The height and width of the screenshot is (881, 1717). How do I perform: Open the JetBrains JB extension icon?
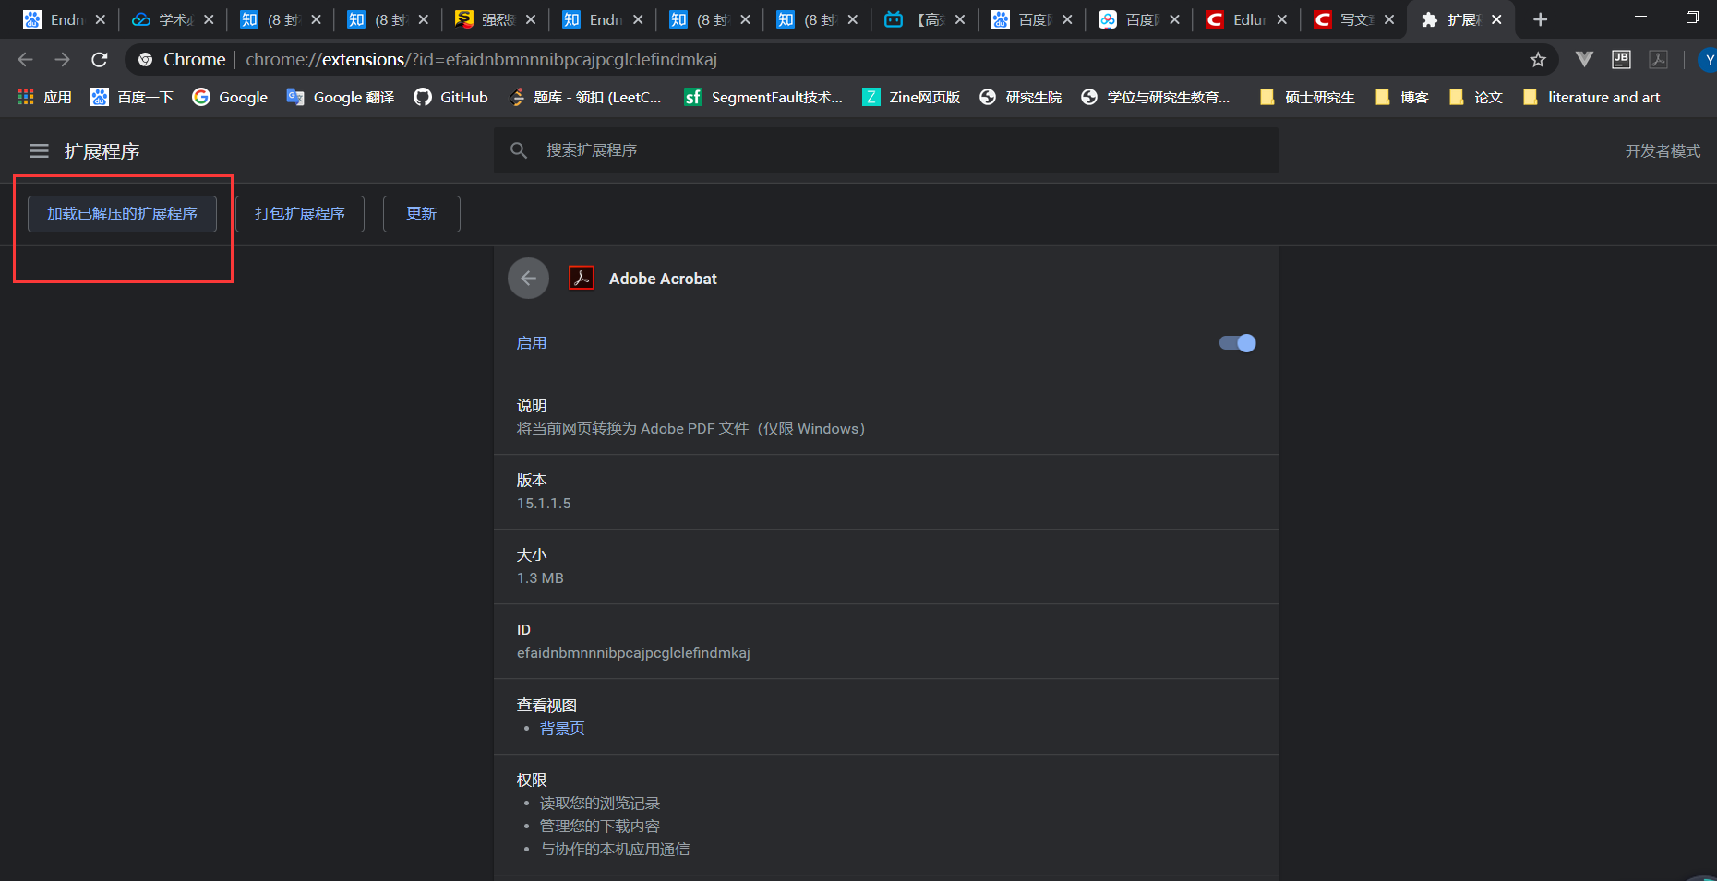click(x=1621, y=59)
